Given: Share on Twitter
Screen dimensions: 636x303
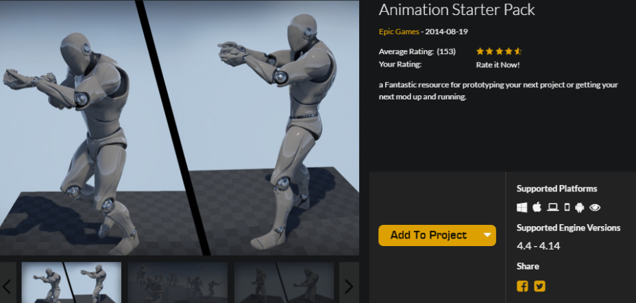Looking at the screenshot, I should 539,287.
